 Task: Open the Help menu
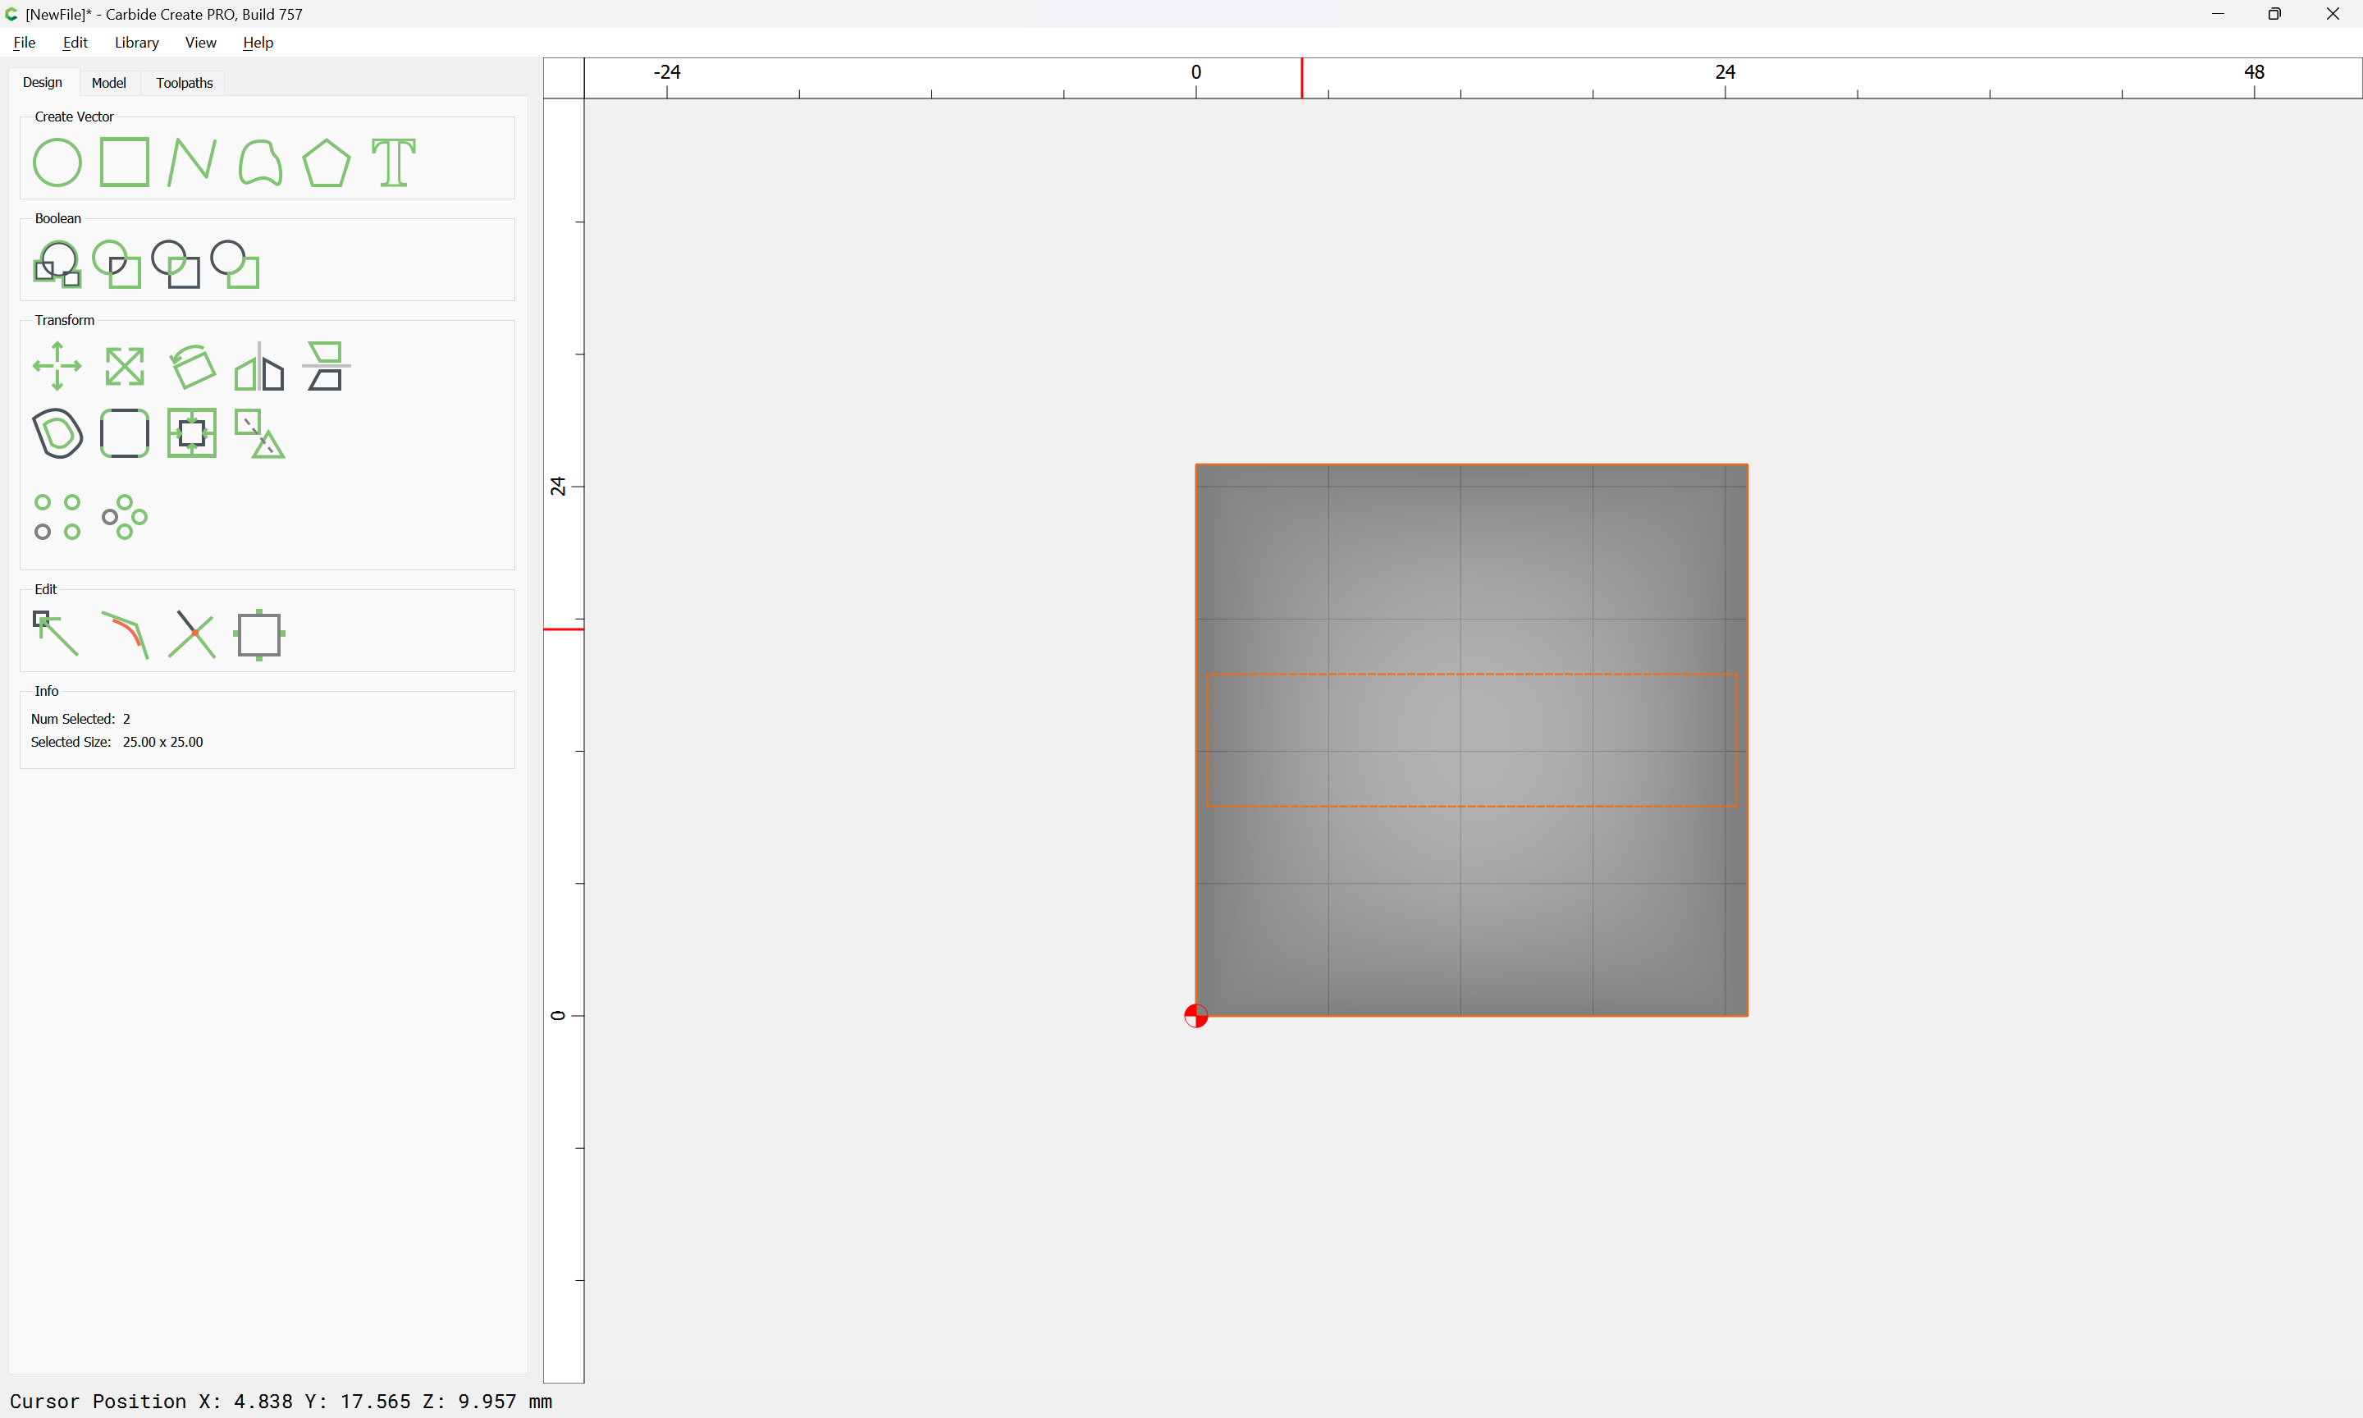[258, 42]
